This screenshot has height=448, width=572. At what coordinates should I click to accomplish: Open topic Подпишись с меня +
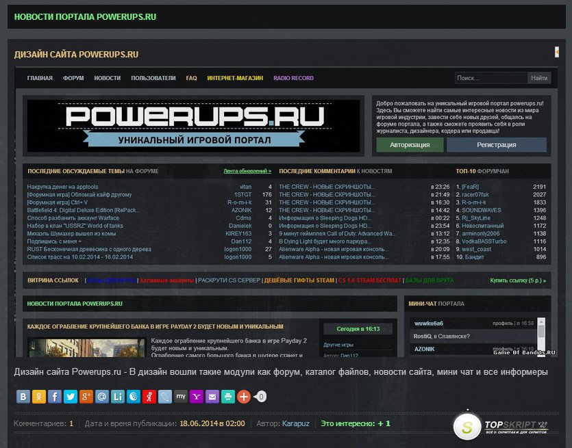54,241
